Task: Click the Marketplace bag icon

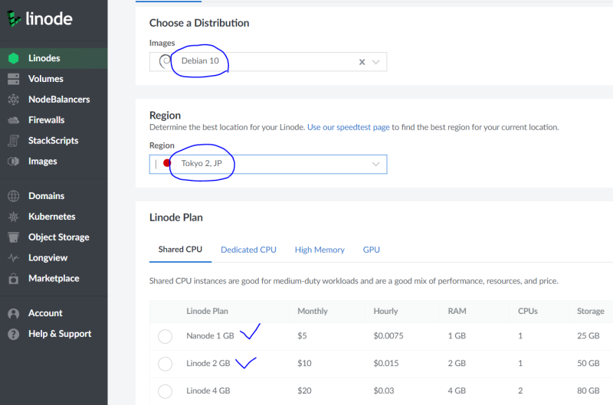Action: click(x=13, y=279)
